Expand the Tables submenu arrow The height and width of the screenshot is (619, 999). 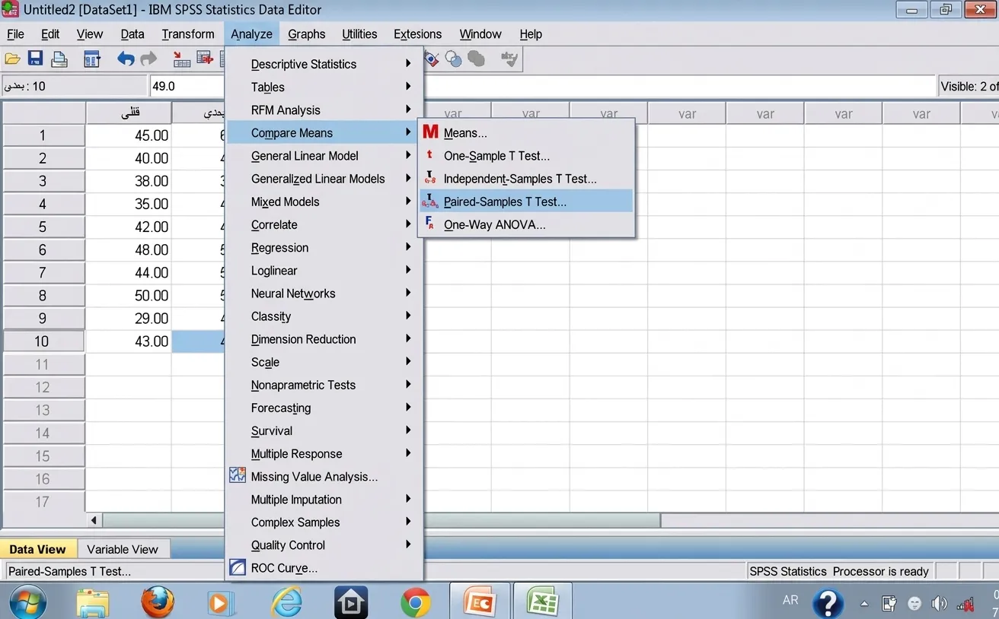coord(408,87)
